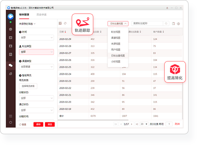Viewport: 197px width, 145px height.
Task: Select the 2020-02-24 row date
Action: (65, 74)
